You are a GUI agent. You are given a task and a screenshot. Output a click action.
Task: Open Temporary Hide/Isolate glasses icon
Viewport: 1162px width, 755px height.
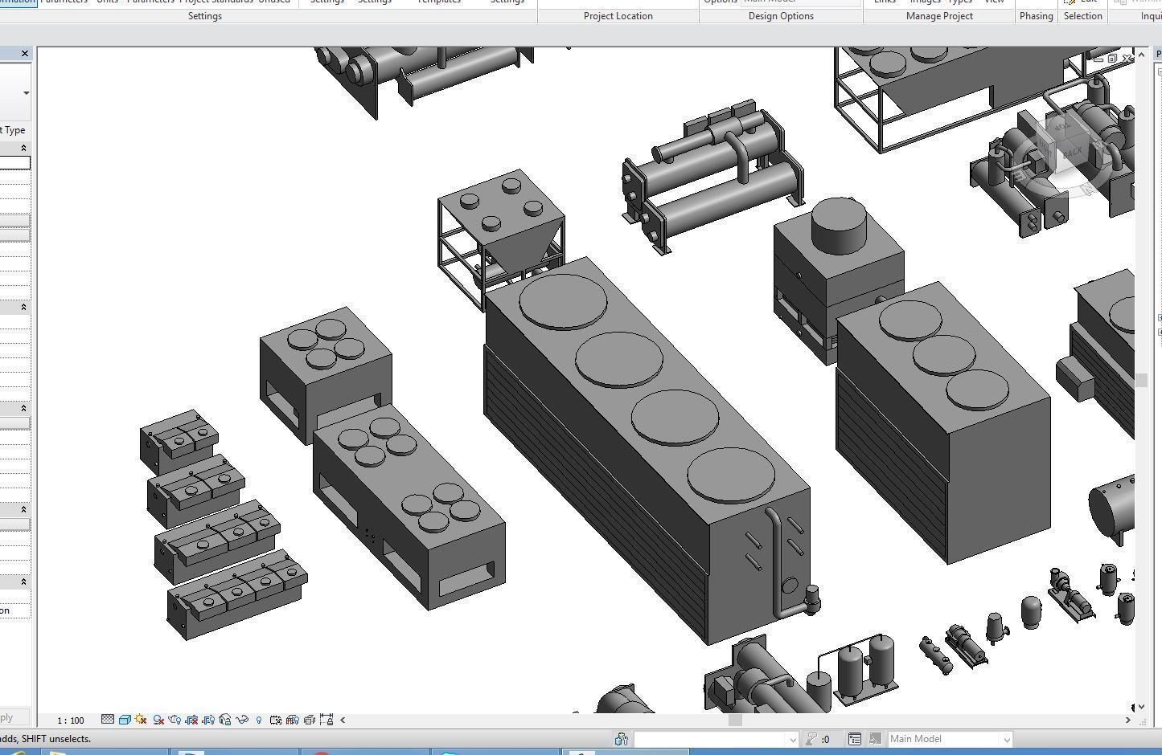click(x=241, y=720)
